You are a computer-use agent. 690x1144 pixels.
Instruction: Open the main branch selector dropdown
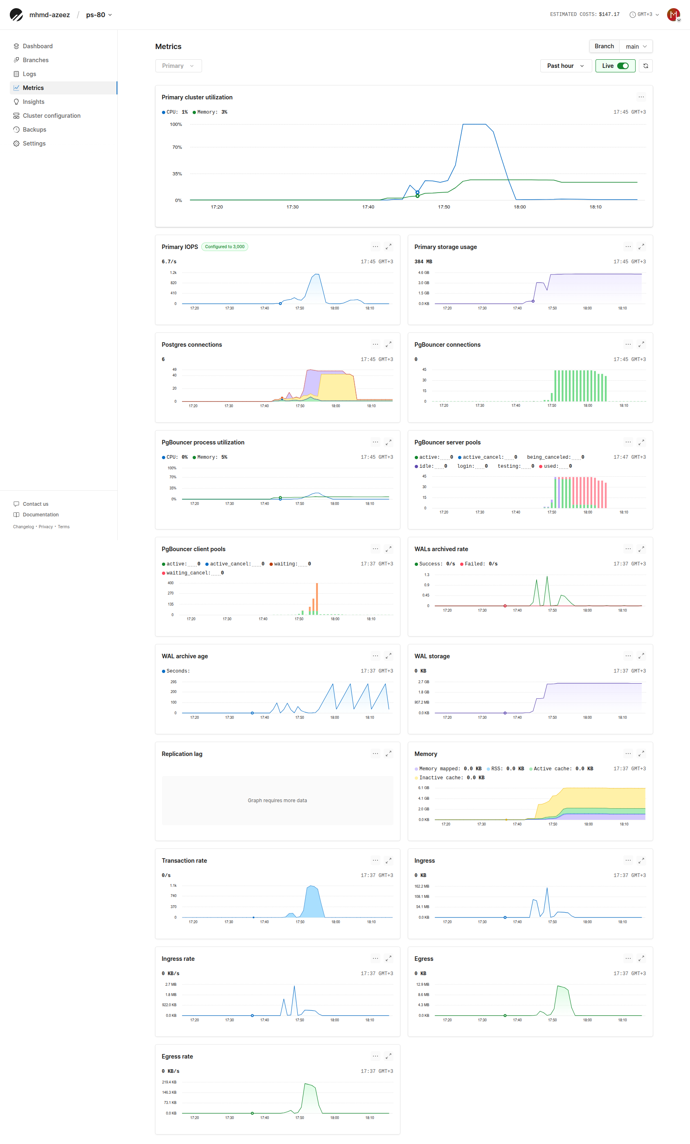click(x=636, y=47)
